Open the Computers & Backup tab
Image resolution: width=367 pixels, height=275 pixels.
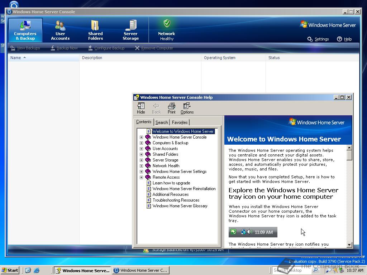coord(25,30)
